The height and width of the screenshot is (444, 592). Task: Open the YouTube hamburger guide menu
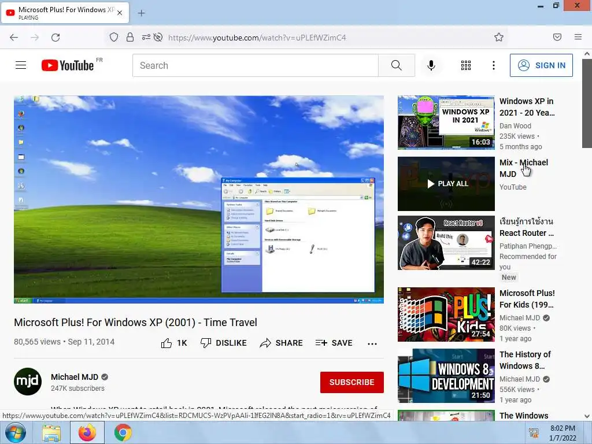pyautogui.click(x=21, y=65)
